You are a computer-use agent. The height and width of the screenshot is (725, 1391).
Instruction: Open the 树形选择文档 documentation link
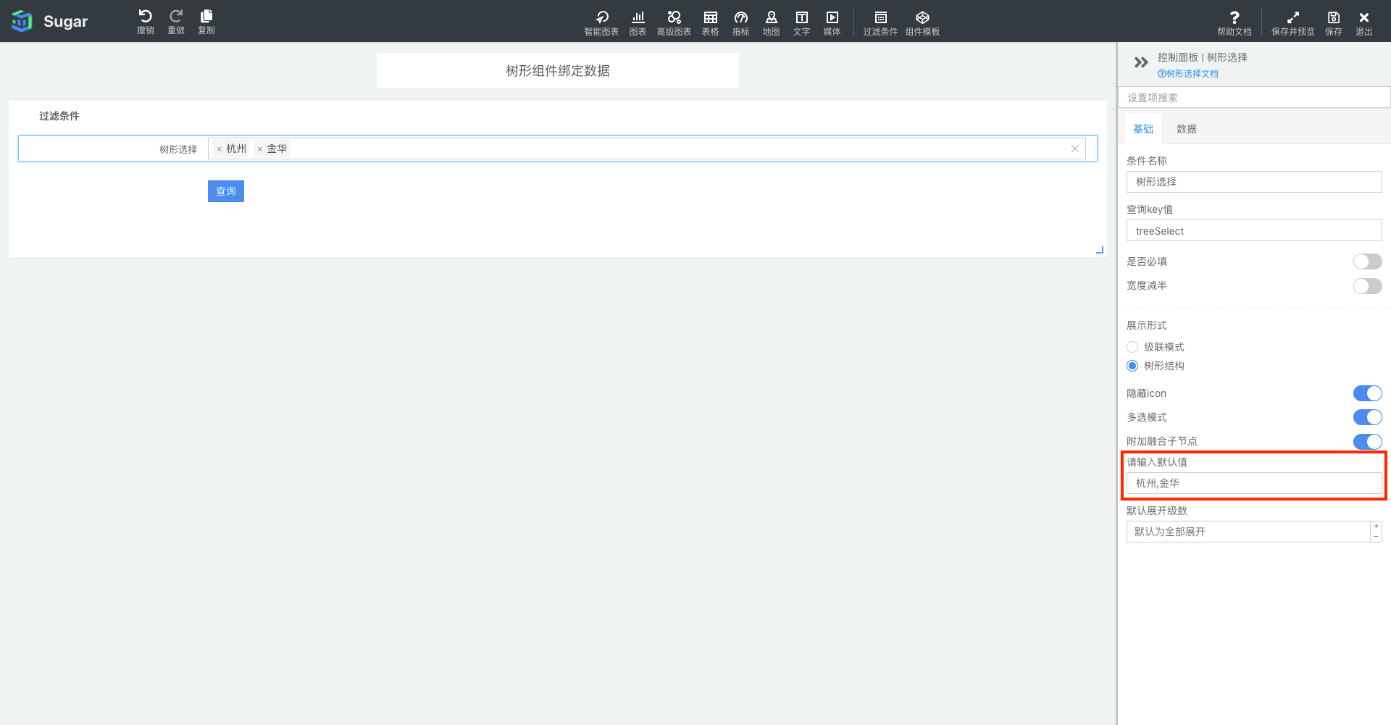(x=1188, y=74)
